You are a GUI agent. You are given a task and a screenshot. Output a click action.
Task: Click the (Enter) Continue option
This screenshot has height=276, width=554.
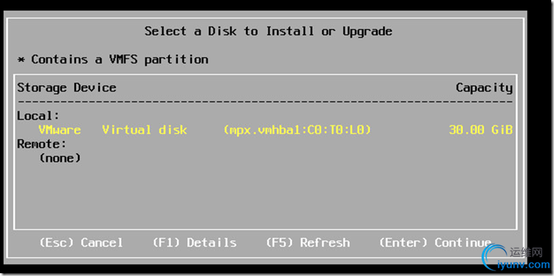click(435, 242)
